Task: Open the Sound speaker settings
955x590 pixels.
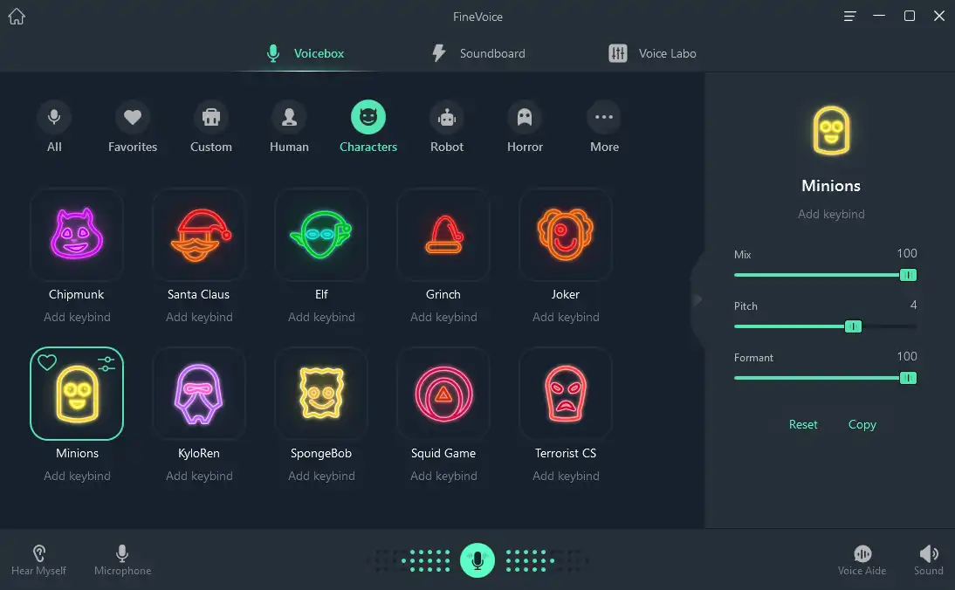Action: [x=928, y=560]
